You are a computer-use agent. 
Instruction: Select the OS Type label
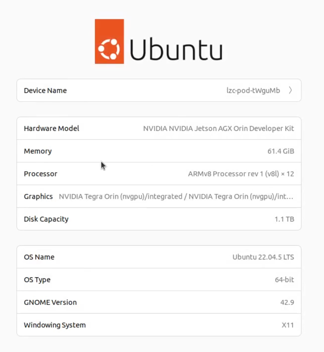point(37,280)
